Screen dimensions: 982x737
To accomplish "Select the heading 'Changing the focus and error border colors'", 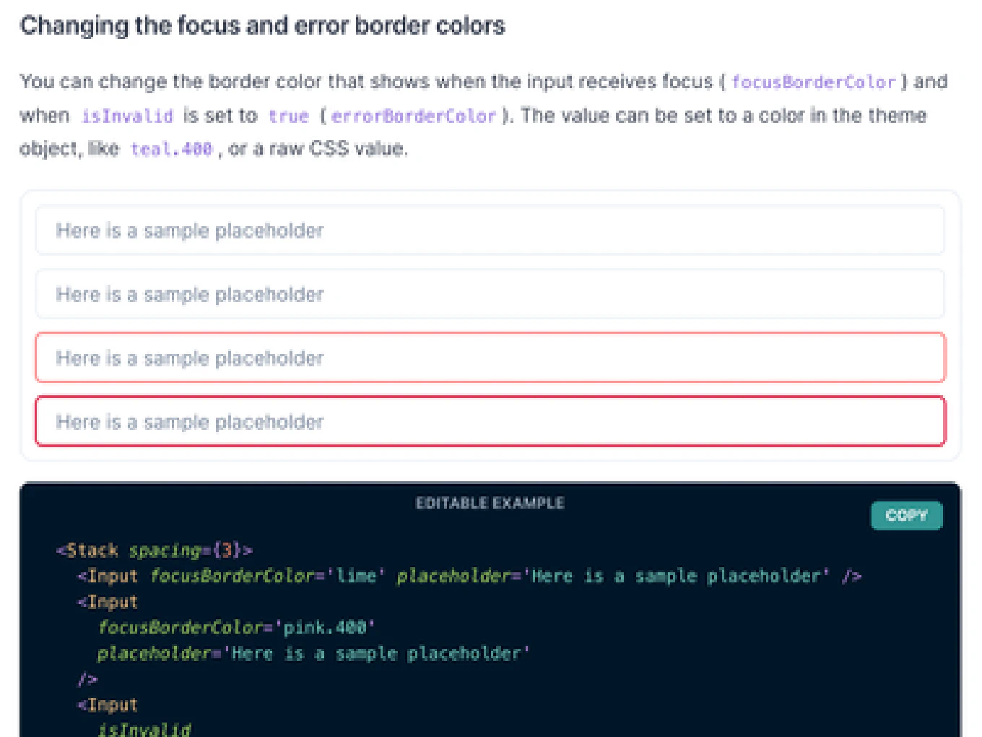I will click(x=263, y=26).
